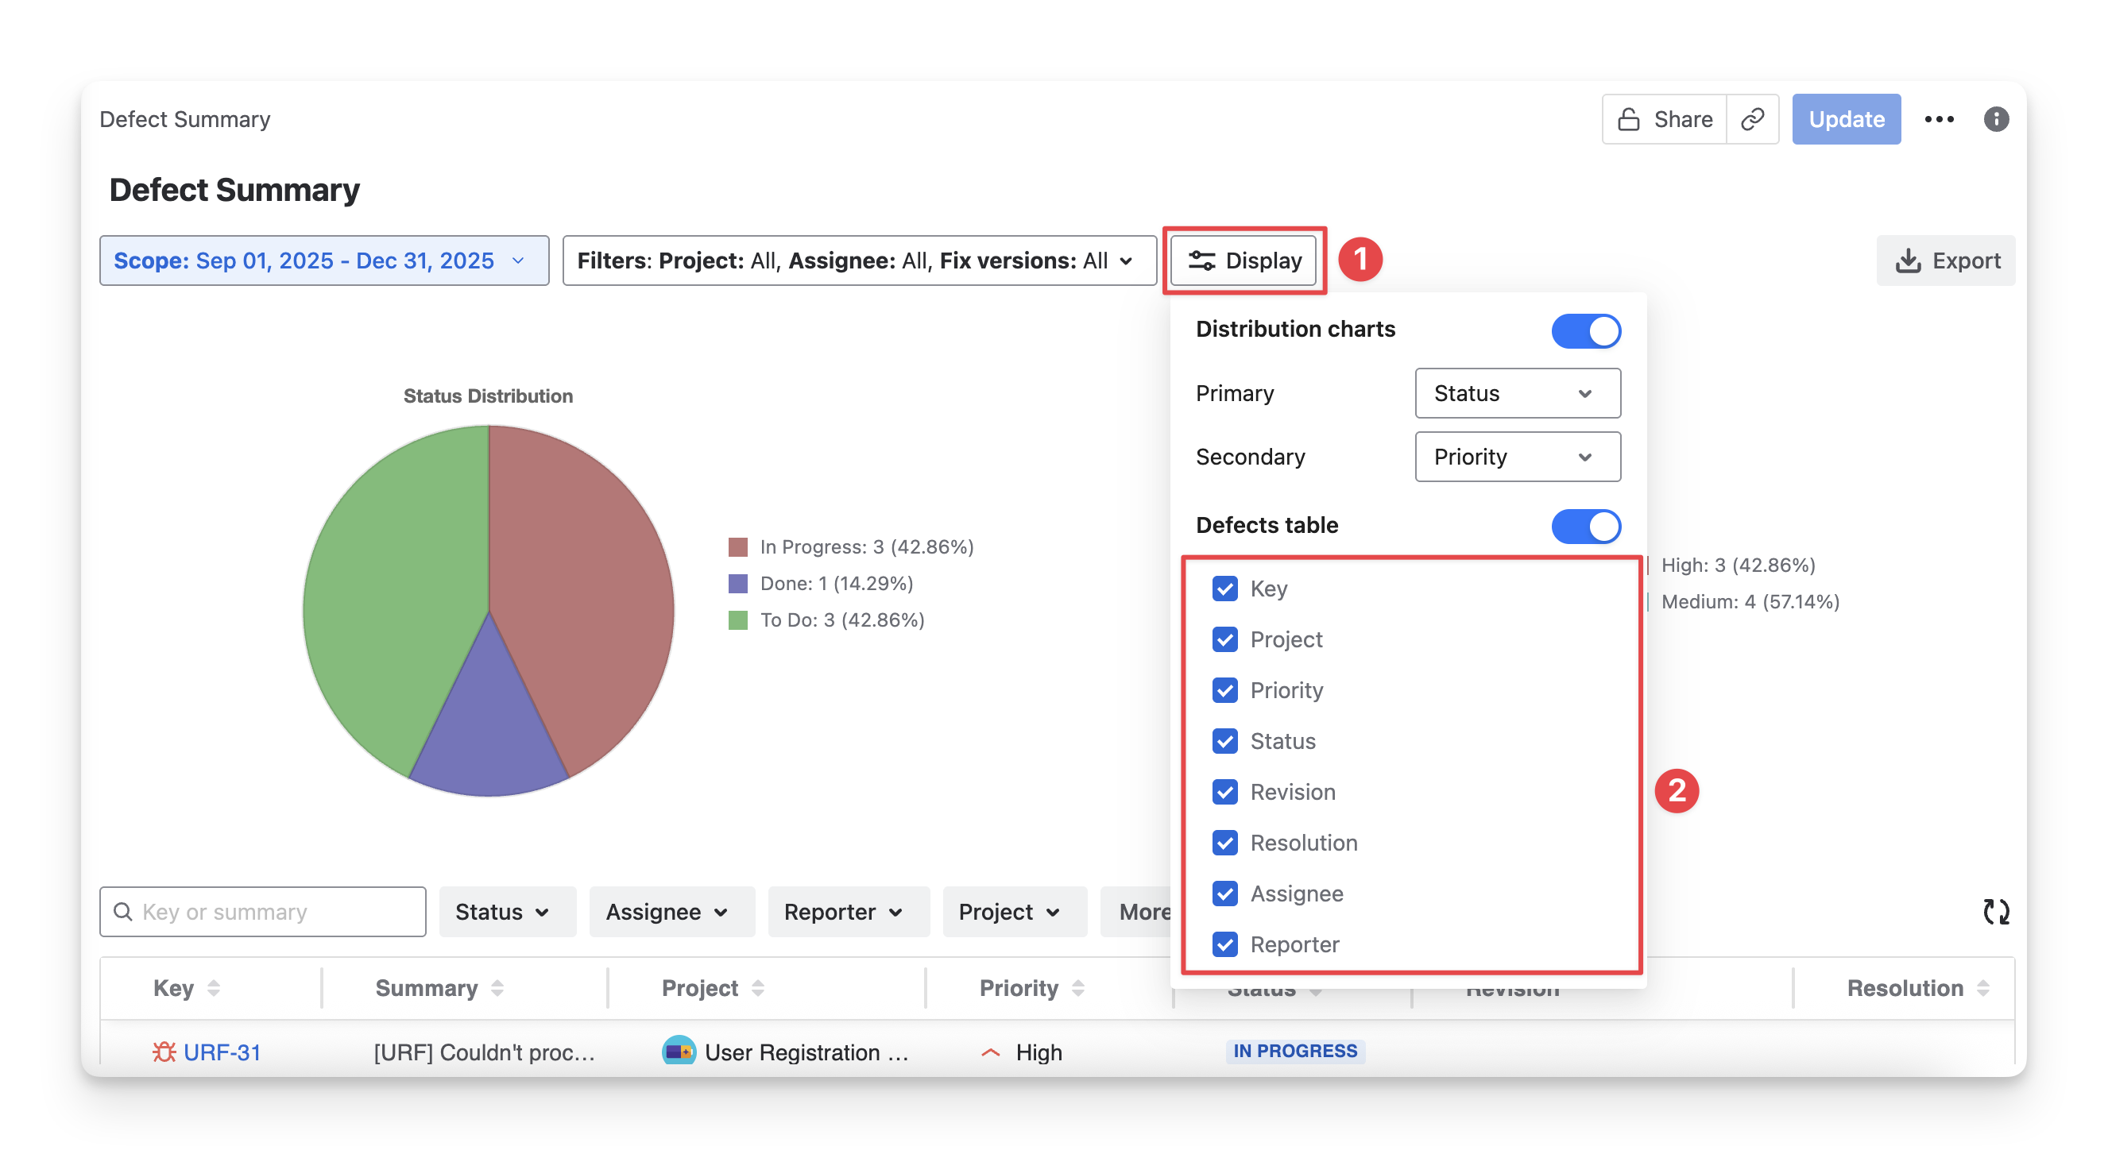Uncheck the Revision column checkbox
2108x1158 pixels.
(x=1224, y=792)
